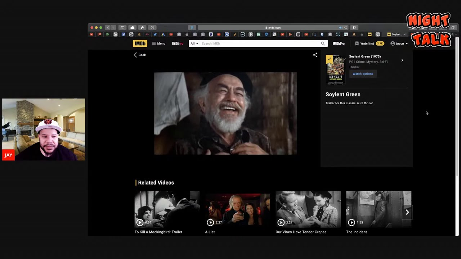Image resolution: width=461 pixels, height=259 pixels.
Task: Play To Kill a Mockingbird: Trailer thumbnail
Action: [x=167, y=209]
